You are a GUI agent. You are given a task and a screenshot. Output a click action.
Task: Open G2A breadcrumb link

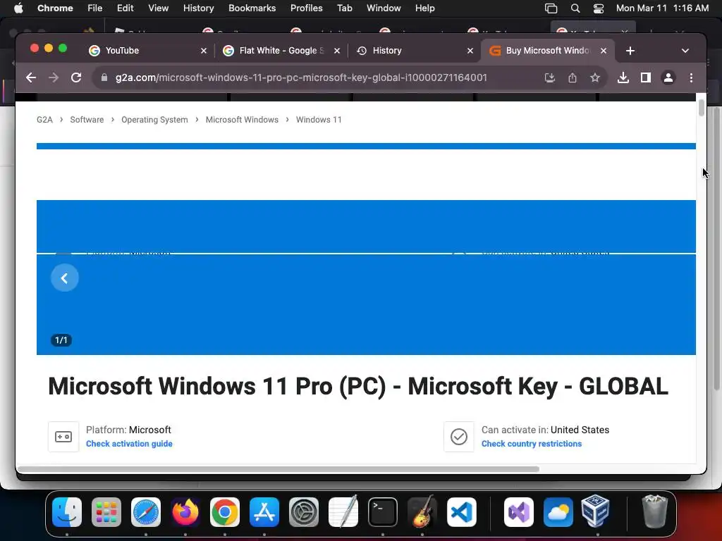pyautogui.click(x=44, y=120)
